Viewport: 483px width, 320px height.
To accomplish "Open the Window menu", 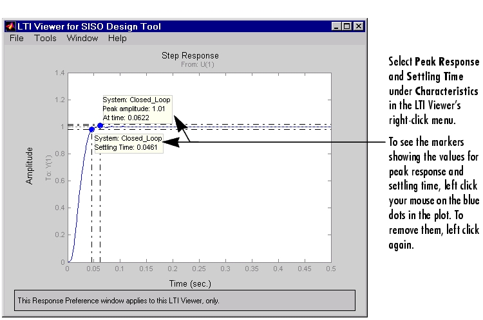I will click(82, 38).
